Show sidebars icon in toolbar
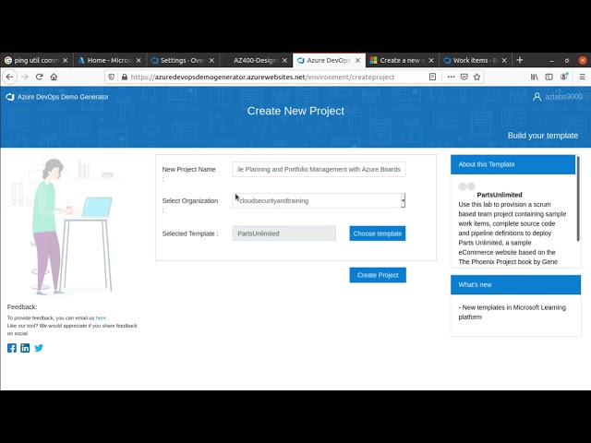Viewport: 591px width, 443px height. [549, 77]
